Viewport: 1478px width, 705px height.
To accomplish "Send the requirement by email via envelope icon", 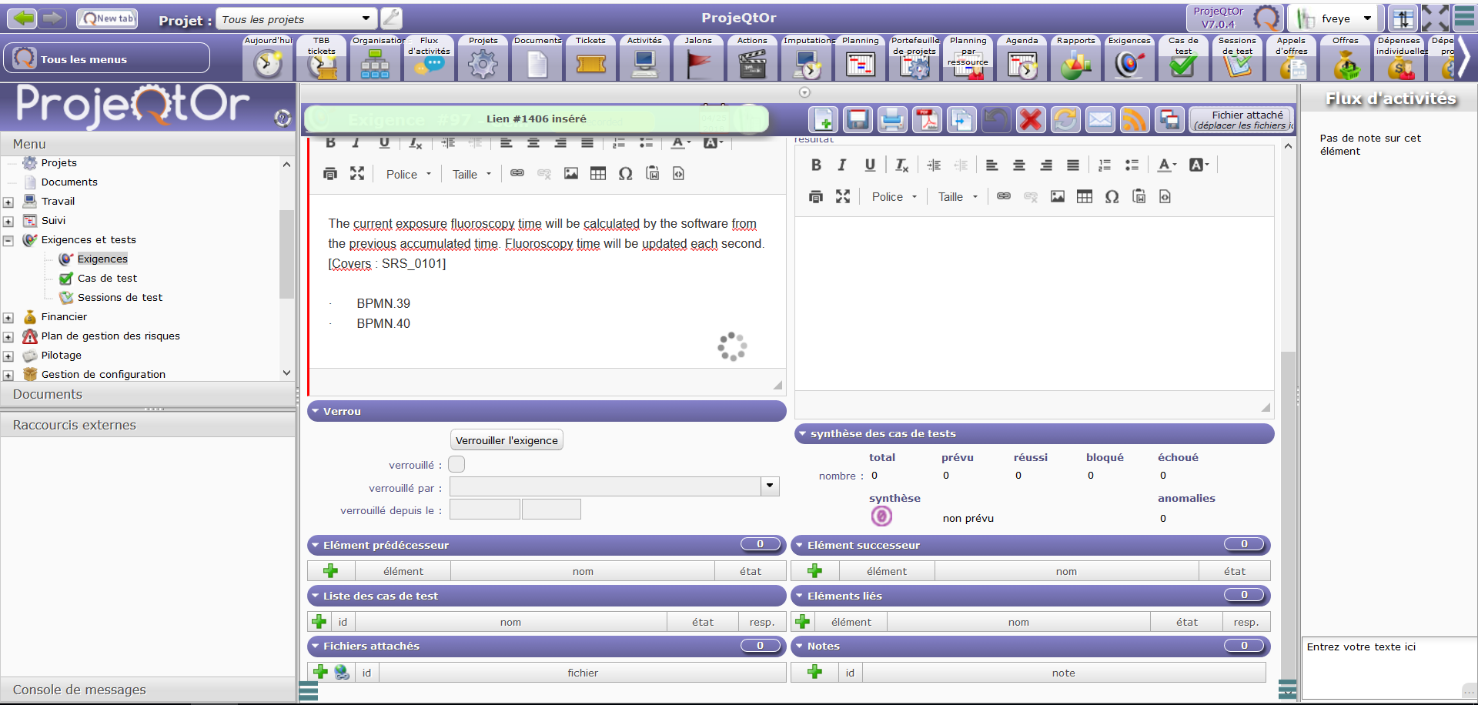I will [x=1100, y=120].
